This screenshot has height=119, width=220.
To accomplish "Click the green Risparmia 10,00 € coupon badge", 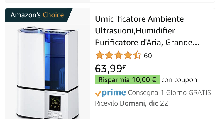I will tap(127, 80).
